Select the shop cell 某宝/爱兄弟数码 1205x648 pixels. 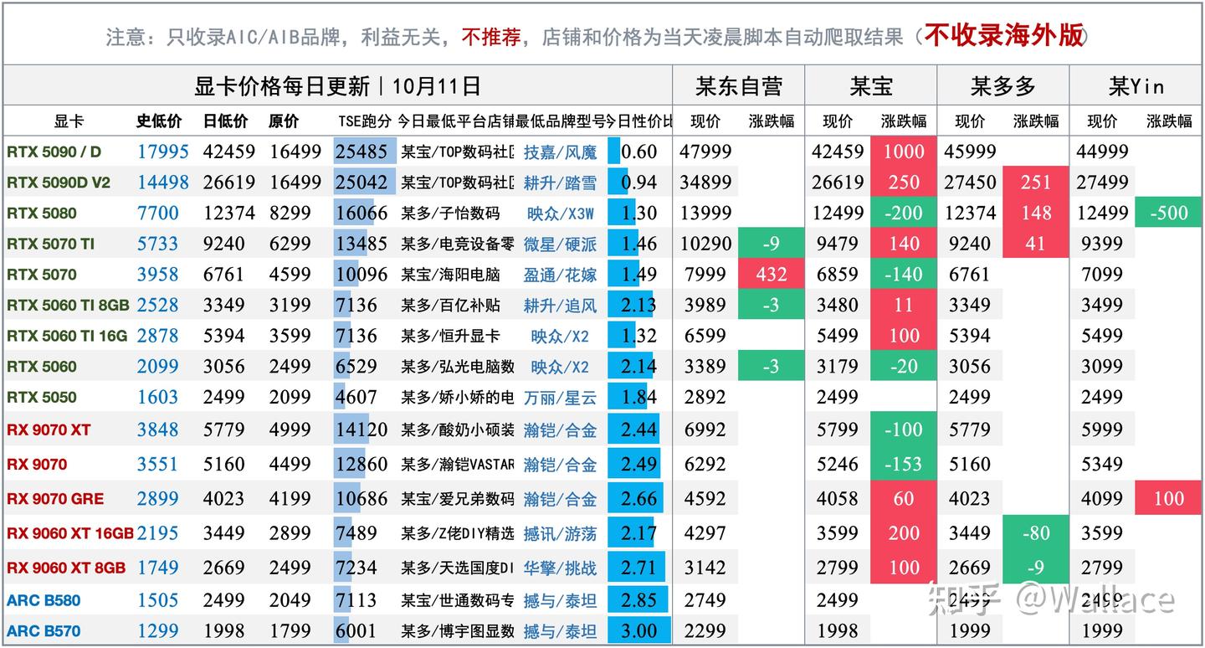pos(458,499)
